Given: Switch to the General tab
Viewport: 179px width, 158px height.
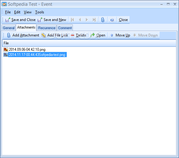Looking at the screenshot, I should [9, 28].
